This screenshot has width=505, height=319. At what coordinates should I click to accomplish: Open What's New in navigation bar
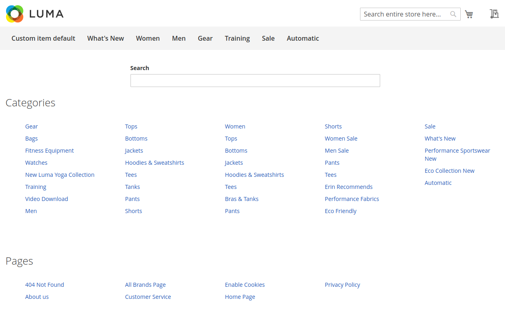[106, 38]
